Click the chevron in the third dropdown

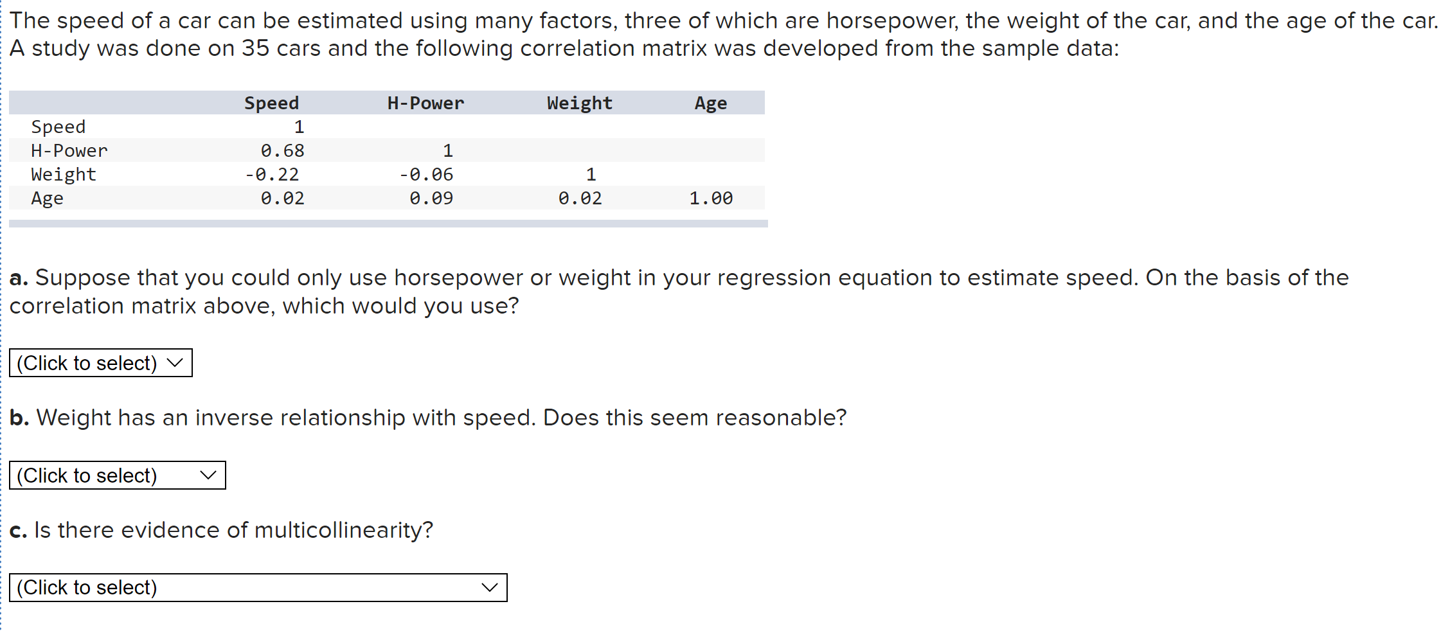click(x=488, y=587)
